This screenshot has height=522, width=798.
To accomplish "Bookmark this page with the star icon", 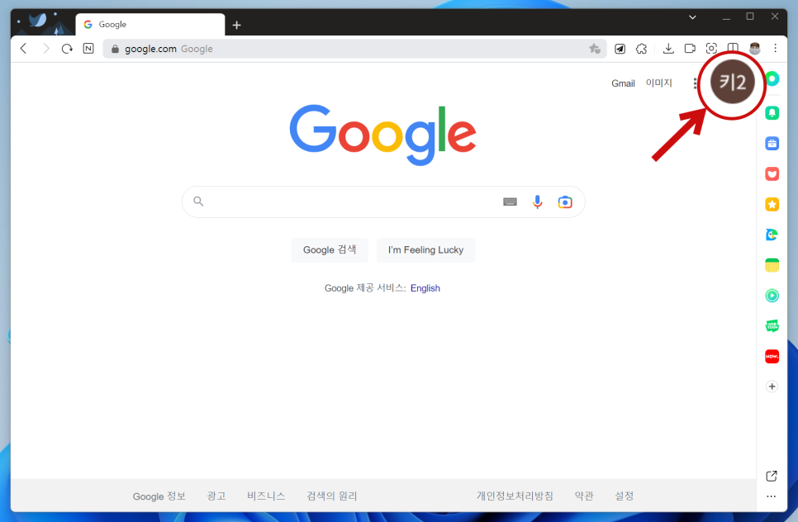I will pyautogui.click(x=595, y=49).
